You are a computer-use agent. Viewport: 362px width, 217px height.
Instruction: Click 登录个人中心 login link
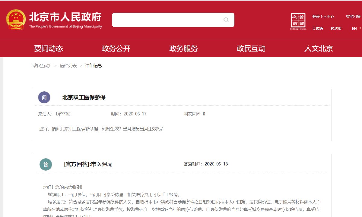point(323,17)
